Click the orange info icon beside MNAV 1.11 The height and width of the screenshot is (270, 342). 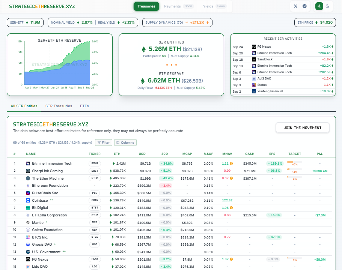point(231,163)
